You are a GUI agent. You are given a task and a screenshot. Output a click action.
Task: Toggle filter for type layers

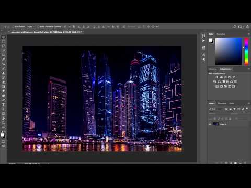click(234, 109)
